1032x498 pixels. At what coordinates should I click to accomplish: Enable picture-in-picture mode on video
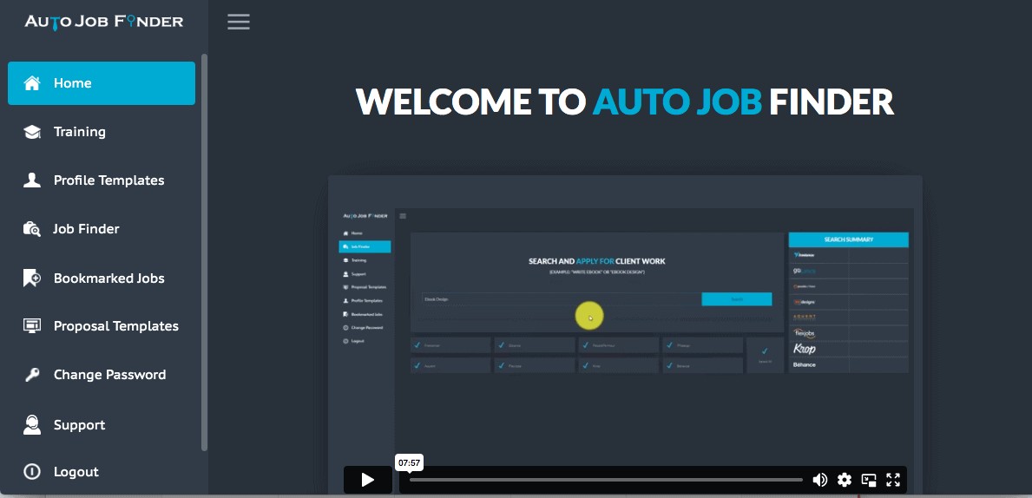pyautogui.click(x=869, y=480)
